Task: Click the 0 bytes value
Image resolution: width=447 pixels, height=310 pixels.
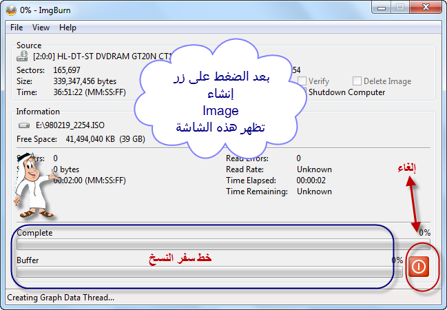Action: tap(66, 169)
